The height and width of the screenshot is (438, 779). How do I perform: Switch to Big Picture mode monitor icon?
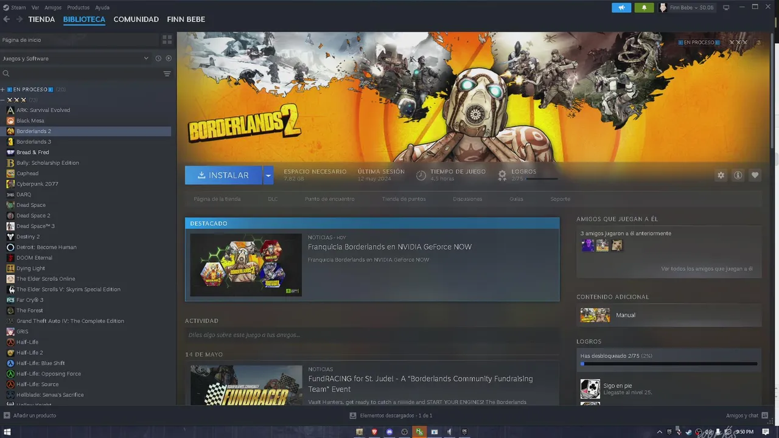pyautogui.click(x=726, y=7)
